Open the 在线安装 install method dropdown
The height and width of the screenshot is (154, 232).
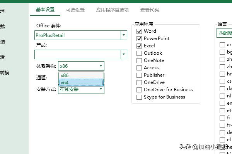pyautogui.click(x=101, y=89)
